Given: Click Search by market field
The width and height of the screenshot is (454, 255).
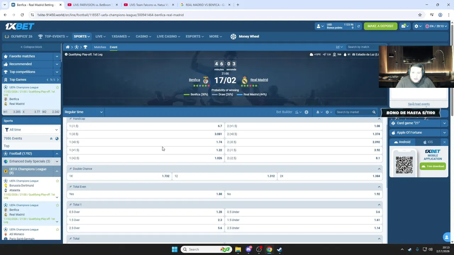Looking at the screenshot, I should pos(353,112).
